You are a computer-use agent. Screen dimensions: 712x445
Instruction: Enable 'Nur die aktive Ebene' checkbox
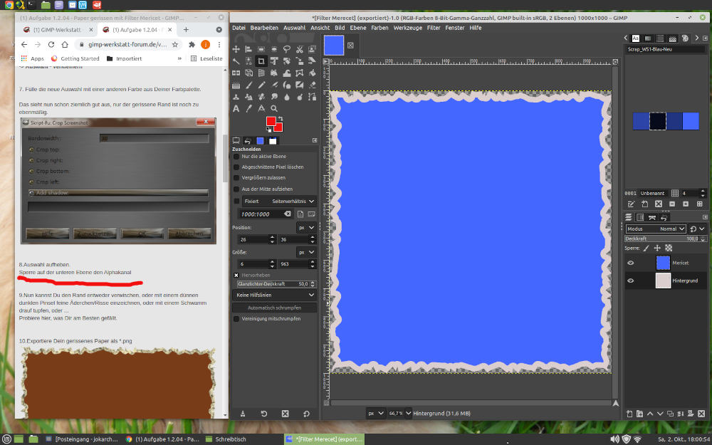(237, 156)
